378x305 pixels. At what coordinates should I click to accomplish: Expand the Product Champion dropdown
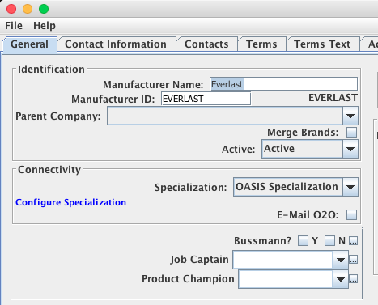tap(341, 279)
